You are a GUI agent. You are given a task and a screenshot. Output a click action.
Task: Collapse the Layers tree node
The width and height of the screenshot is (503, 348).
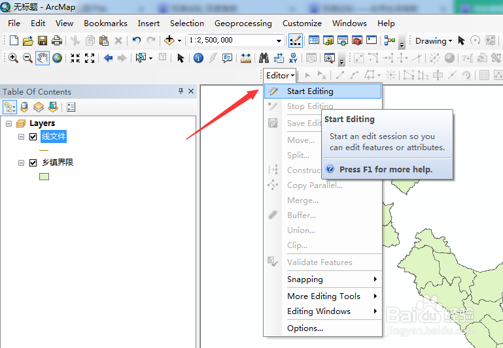[9, 123]
